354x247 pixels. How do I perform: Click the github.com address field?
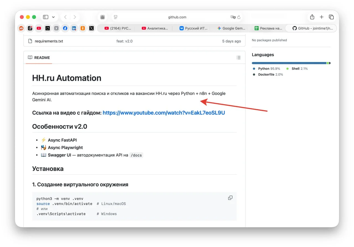[177, 17]
